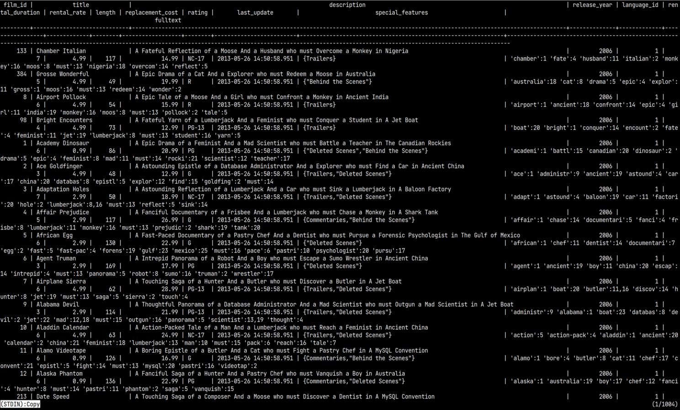Click the rental_rate column header
Viewport: 680px width, 410px height.
[68, 13]
